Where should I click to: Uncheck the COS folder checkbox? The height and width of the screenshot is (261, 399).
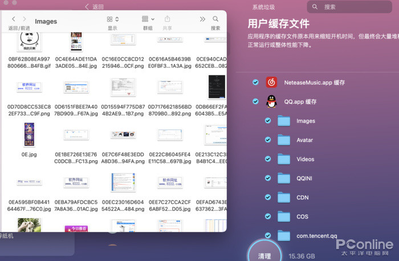268,217
